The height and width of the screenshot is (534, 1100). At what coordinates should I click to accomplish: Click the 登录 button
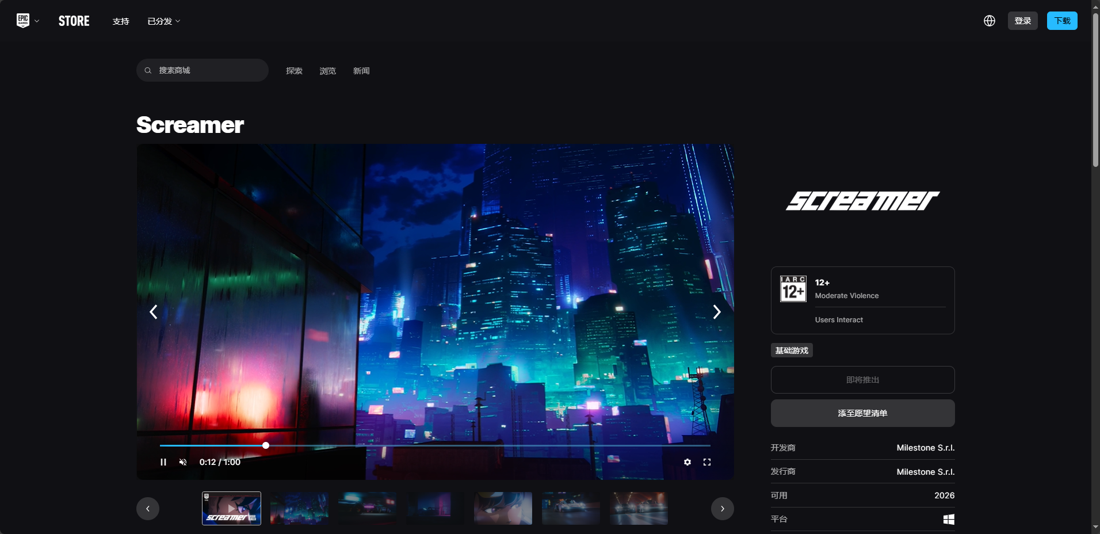[1023, 21]
